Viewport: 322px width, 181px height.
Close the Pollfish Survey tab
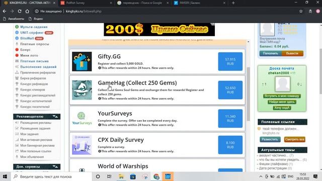click(111, 3)
